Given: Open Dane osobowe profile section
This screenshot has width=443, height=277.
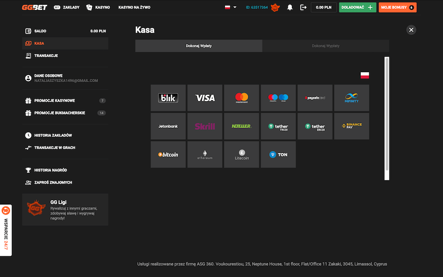Looking at the screenshot, I should coord(65,78).
